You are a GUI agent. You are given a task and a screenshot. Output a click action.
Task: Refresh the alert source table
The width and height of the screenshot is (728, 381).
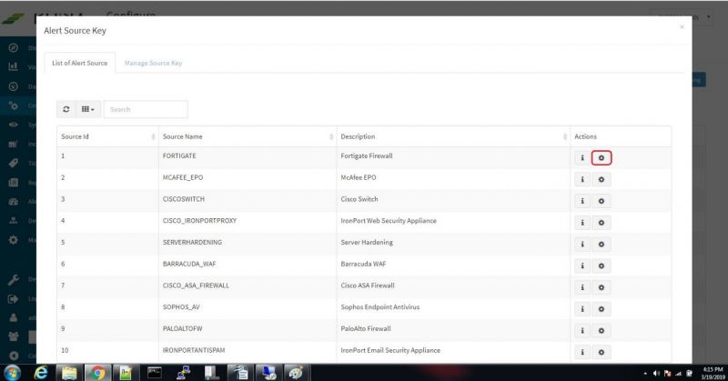click(66, 109)
